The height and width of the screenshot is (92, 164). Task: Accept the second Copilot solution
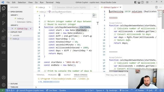pyautogui.click(x=116, y=57)
